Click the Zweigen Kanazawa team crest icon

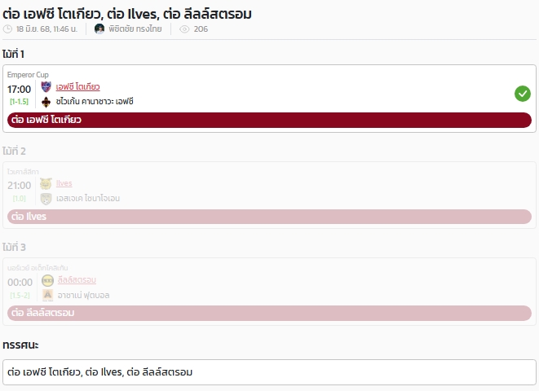pos(46,102)
